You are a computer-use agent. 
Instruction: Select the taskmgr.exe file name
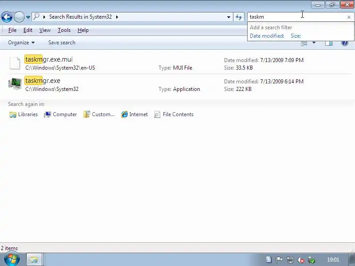43,81
